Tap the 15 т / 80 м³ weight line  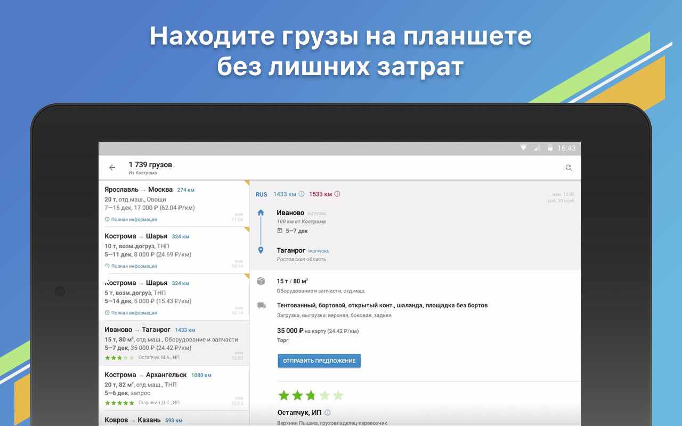click(293, 281)
